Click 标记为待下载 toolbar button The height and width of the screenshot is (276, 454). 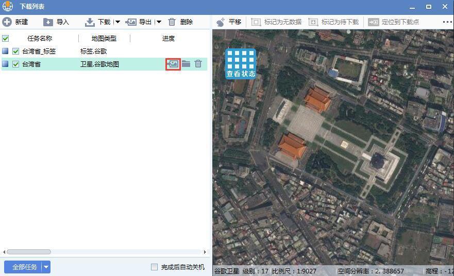pos(333,22)
